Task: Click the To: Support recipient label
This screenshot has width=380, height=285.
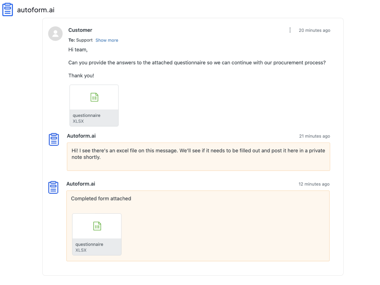Action: (81, 40)
